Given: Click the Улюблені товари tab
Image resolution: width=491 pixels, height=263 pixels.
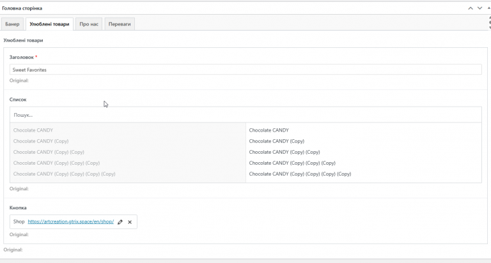Looking at the screenshot, I should coord(49,24).
